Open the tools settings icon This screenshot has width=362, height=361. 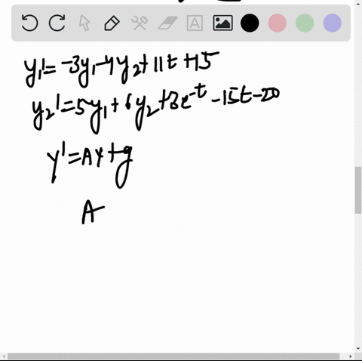tap(140, 23)
